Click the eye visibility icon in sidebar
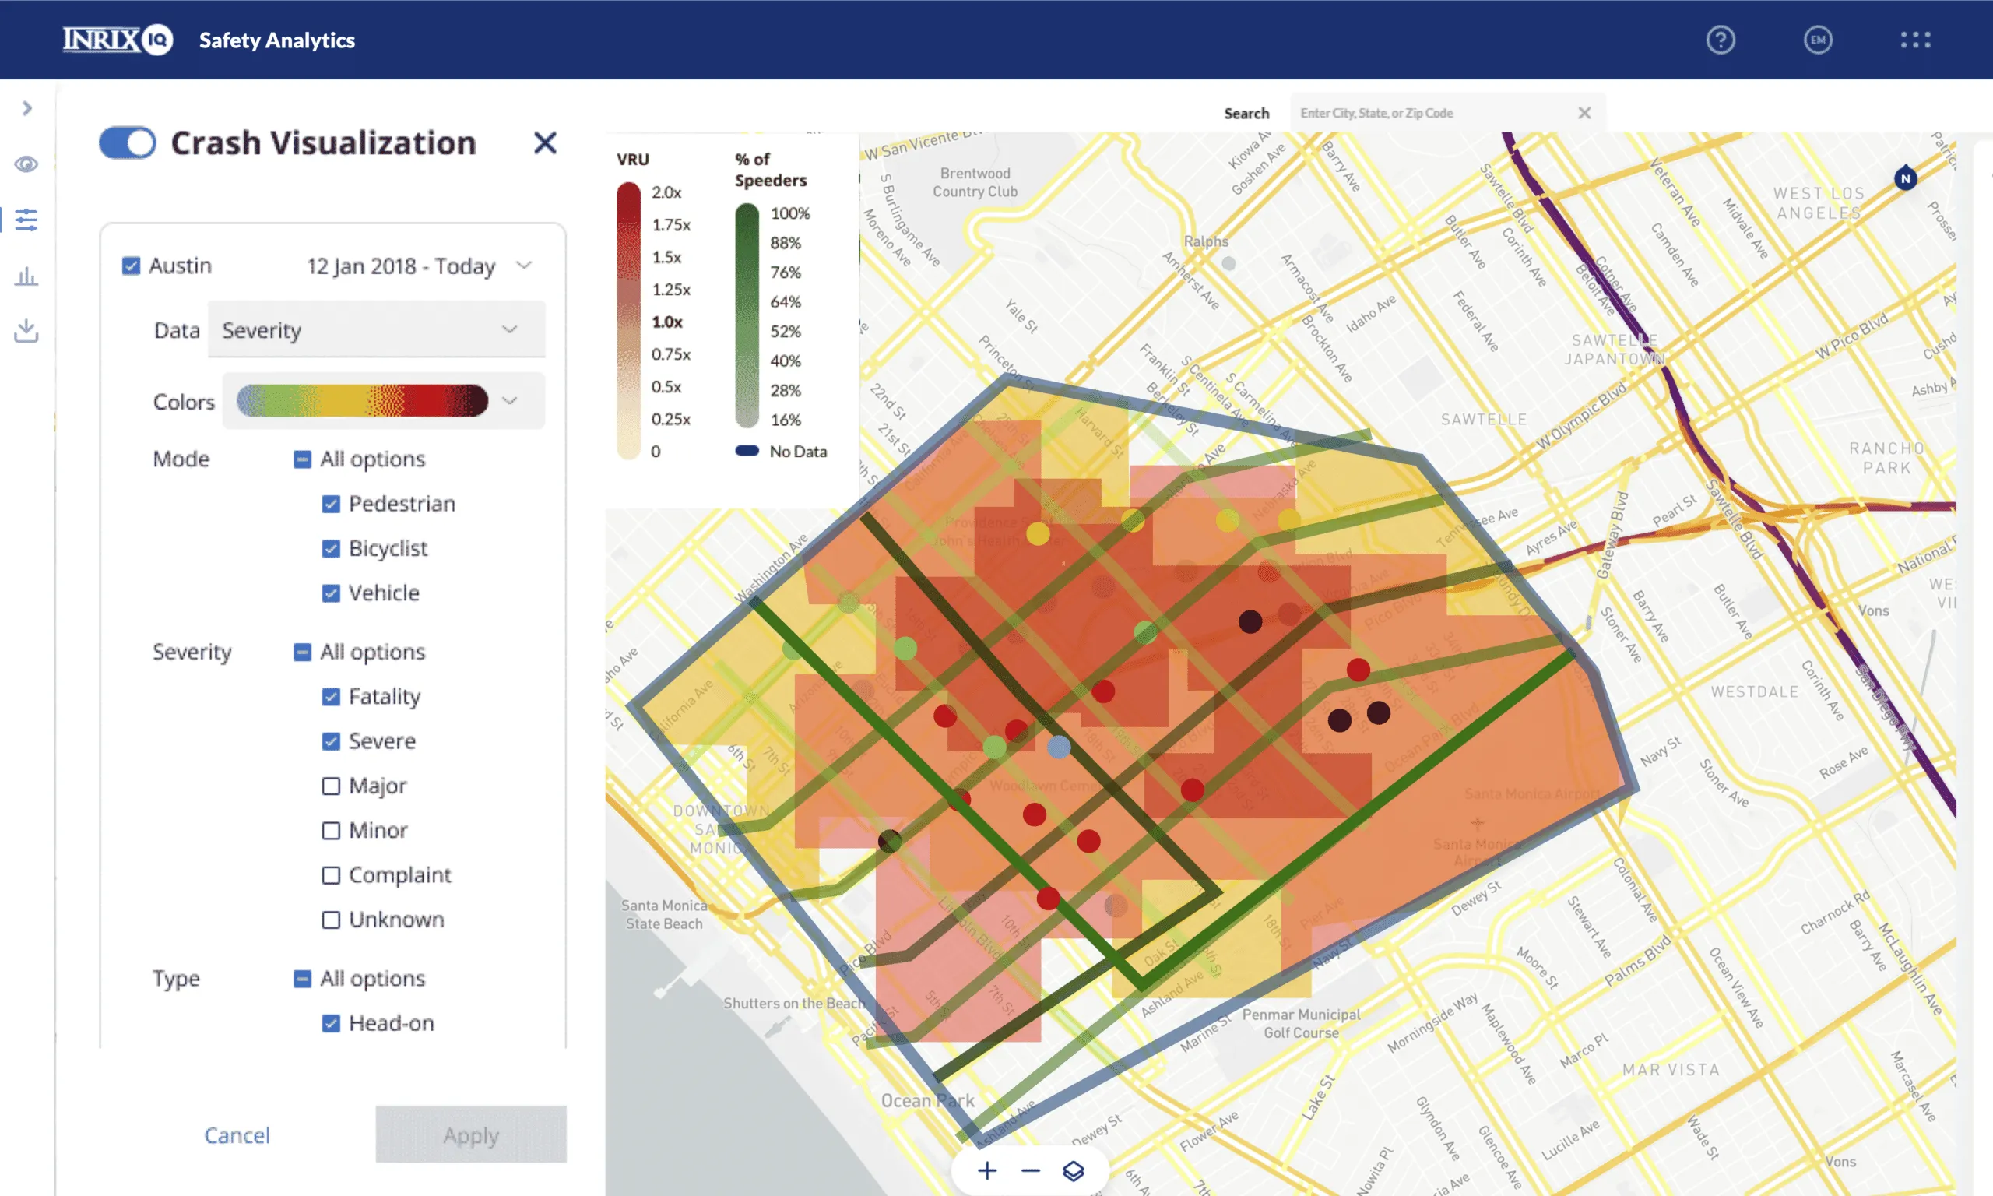1993x1196 pixels. tap(26, 164)
